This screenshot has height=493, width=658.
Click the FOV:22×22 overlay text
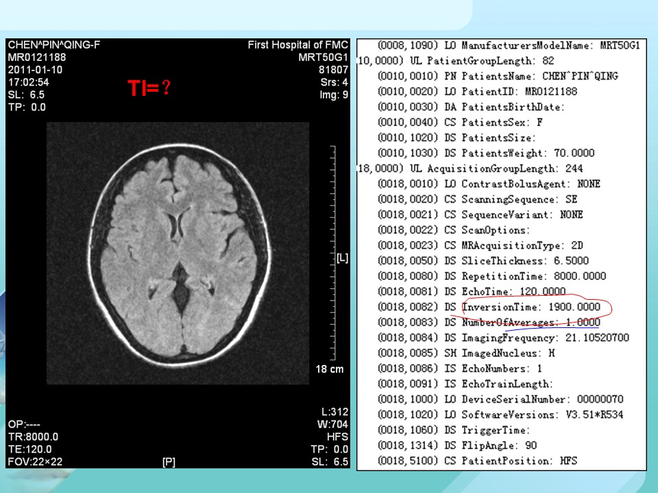35,462
